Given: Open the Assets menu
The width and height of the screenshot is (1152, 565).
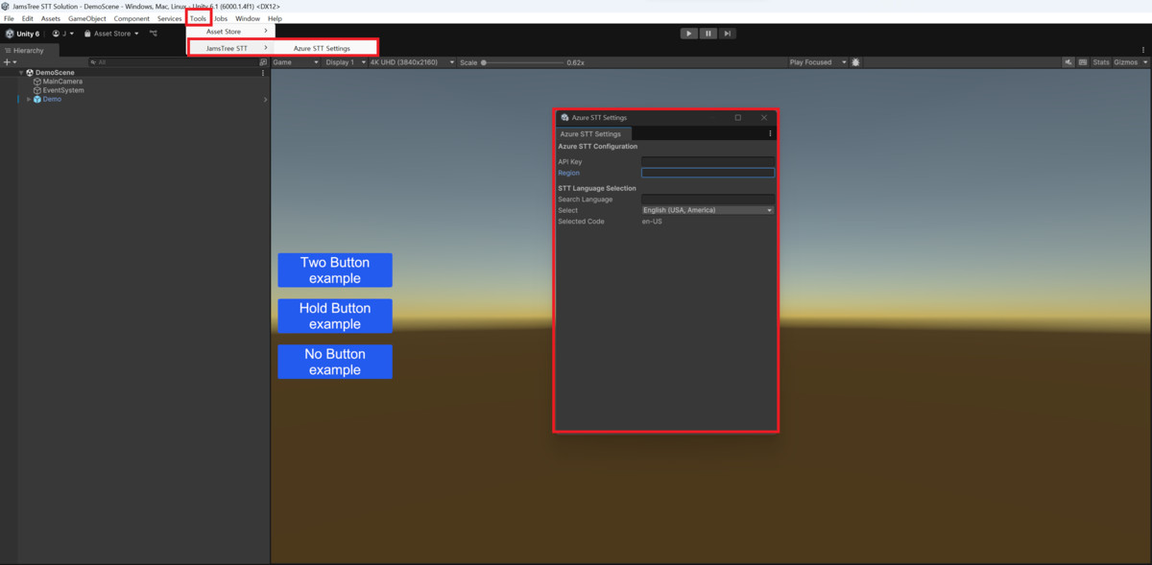Looking at the screenshot, I should [x=50, y=19].
